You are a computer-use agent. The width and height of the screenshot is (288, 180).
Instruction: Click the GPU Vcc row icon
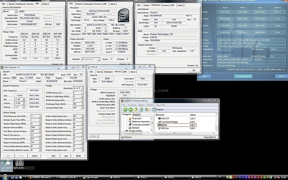[x=159, y=128]
